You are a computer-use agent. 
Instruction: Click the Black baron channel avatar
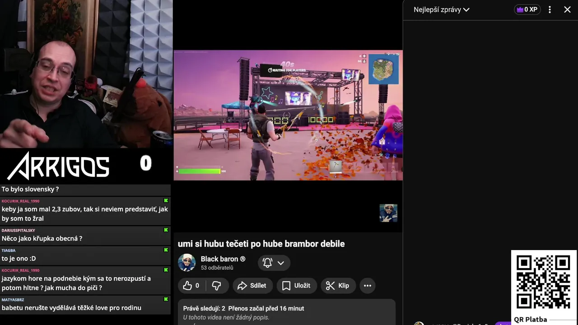click(x=186, y=262)
